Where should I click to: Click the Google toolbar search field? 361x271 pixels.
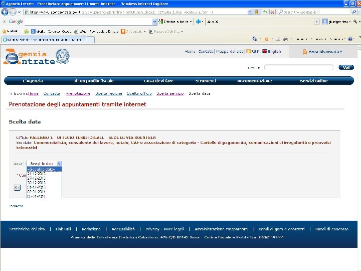pyautogui.click(x=89, y=22)
